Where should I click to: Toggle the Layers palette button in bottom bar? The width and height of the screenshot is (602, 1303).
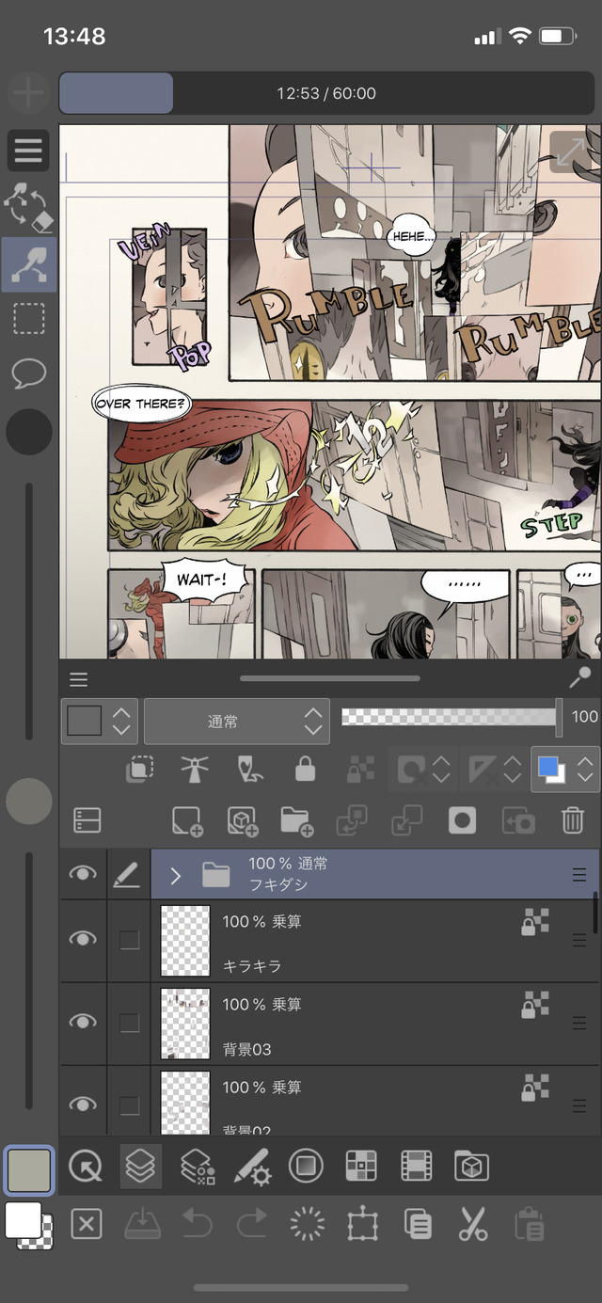tap(140, 1167)
